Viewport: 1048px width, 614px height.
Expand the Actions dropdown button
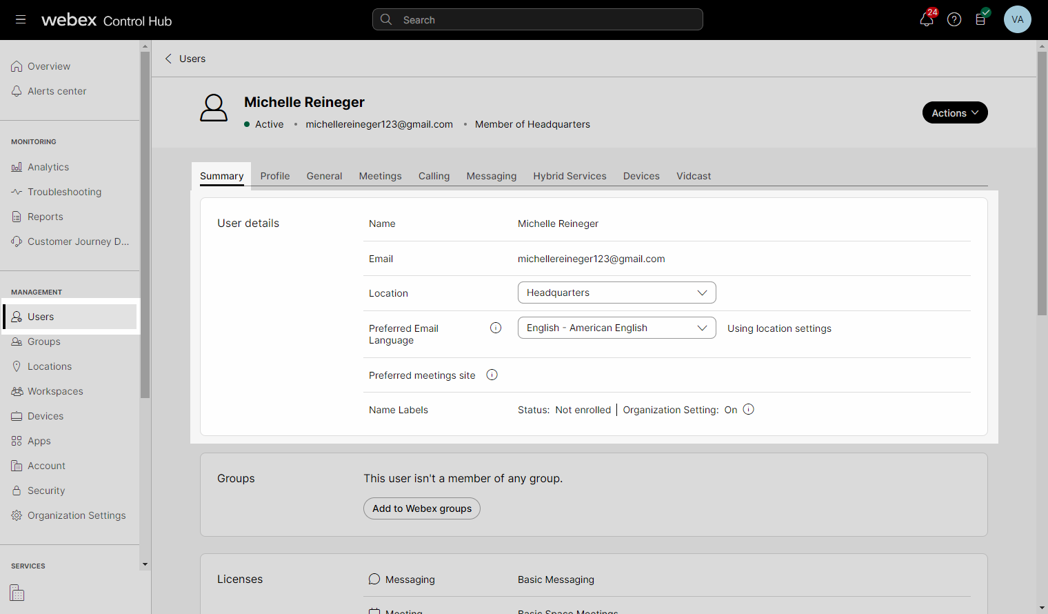(x=955, y=112)
